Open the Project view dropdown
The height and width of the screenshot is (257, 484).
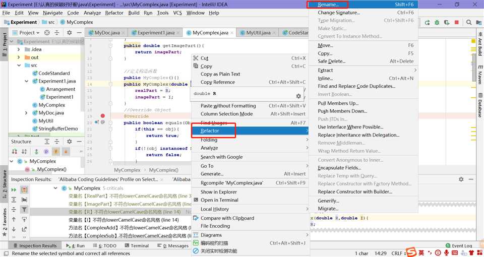[29, 32]
